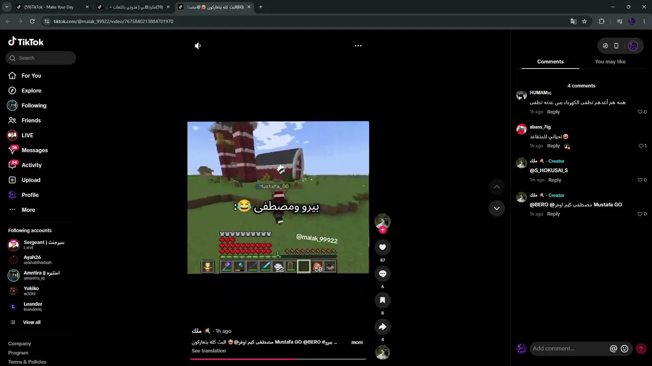Click See translation under the caption
The width and height of the screenshot is (652, 366).
[208, 351]
